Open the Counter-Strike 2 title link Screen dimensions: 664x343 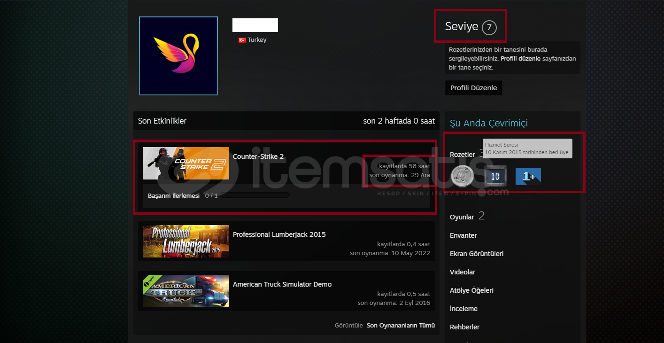(x=258, y=156)
